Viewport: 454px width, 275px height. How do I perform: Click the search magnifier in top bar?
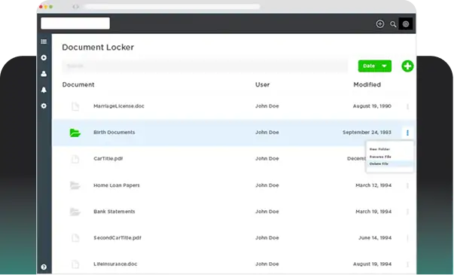393,24
